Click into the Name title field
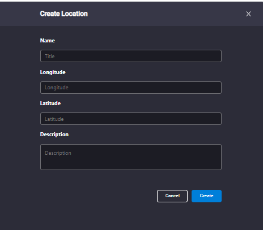This screenshot has width=263, height=230. (131, 56)
